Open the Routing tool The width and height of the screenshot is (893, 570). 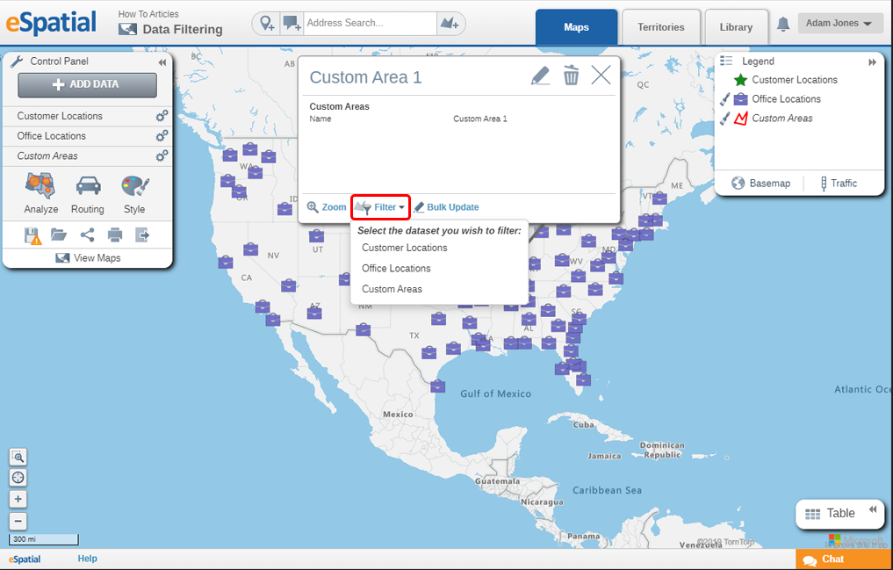tap(88, 194)
